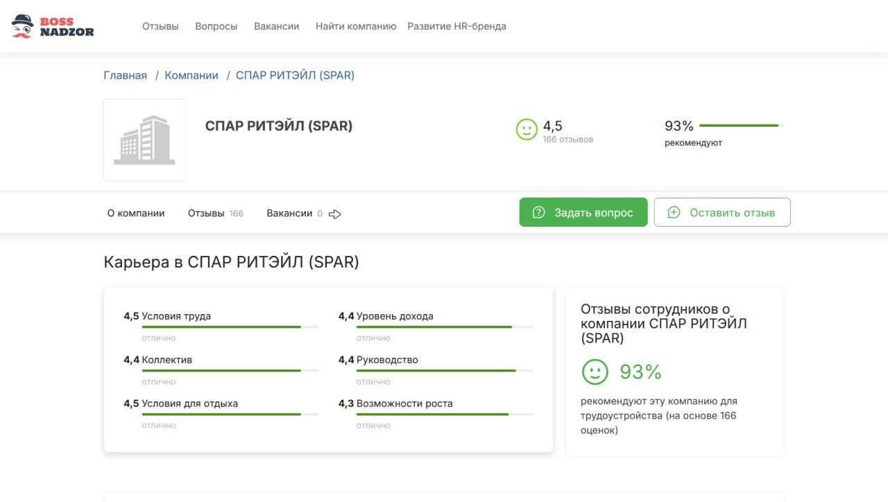
Task: Click the Boss Nadzor logo
Action: click(x=53, y=26)
